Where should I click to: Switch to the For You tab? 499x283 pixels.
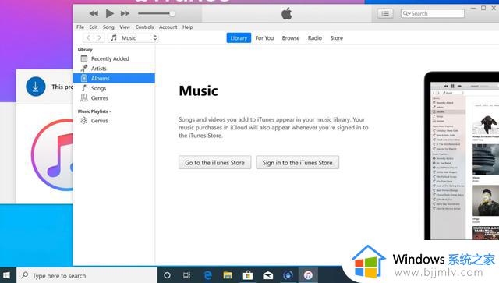(264, 38)
